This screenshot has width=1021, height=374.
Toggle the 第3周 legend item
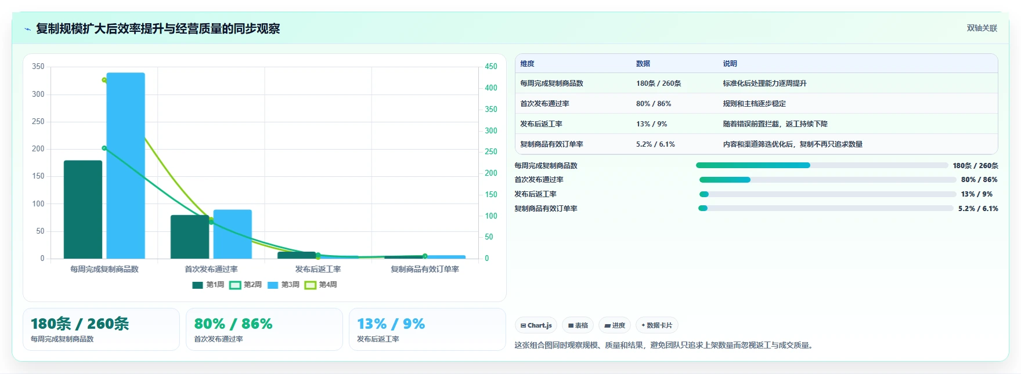tap(283, 285)
